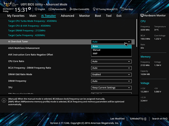Select the Ai Tweaker tab
169x126 pixels.
point(48,16)
